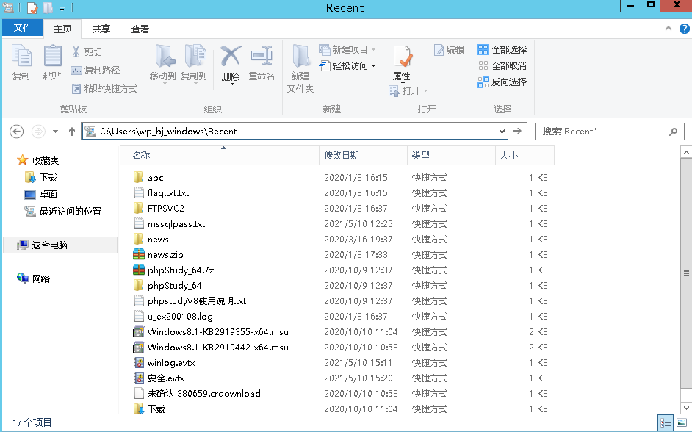Collapse the ribbon with chevron
The width and height of the screenshot is (692, 432).
(x=668, y=29)
